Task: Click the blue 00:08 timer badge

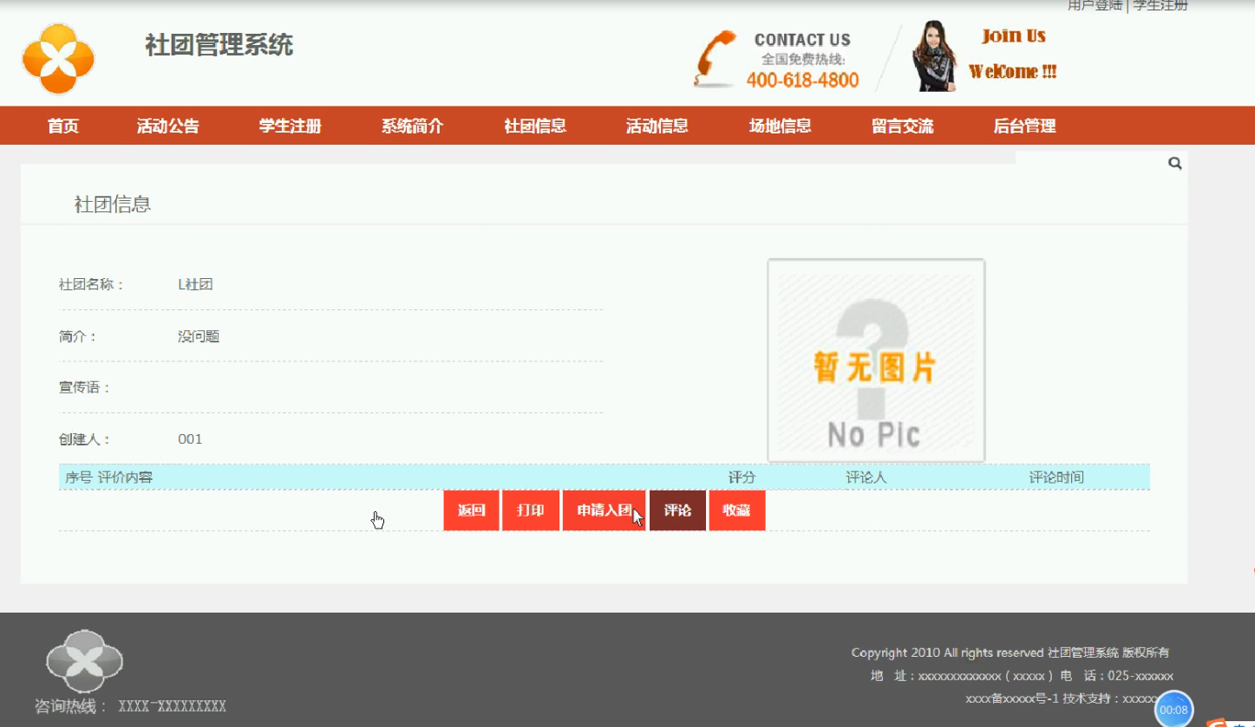Action: [1173, 709]
